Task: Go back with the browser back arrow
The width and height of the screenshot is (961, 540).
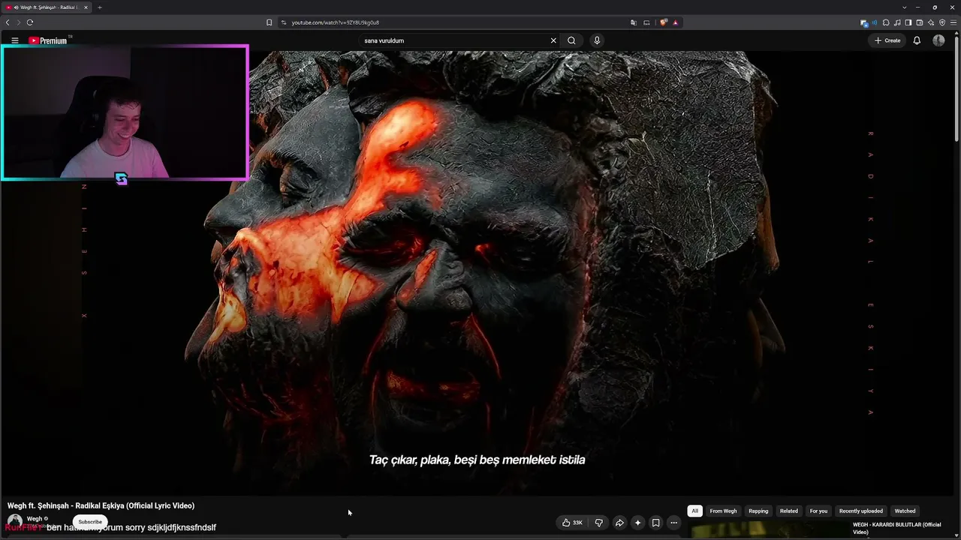Action: coord(8,22)
